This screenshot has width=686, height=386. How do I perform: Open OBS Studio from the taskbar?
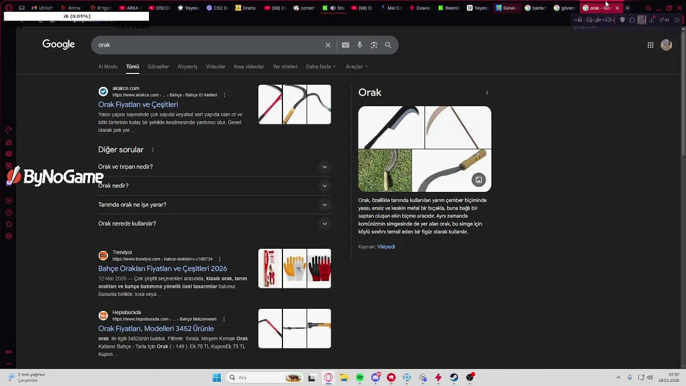coord(469,377)
